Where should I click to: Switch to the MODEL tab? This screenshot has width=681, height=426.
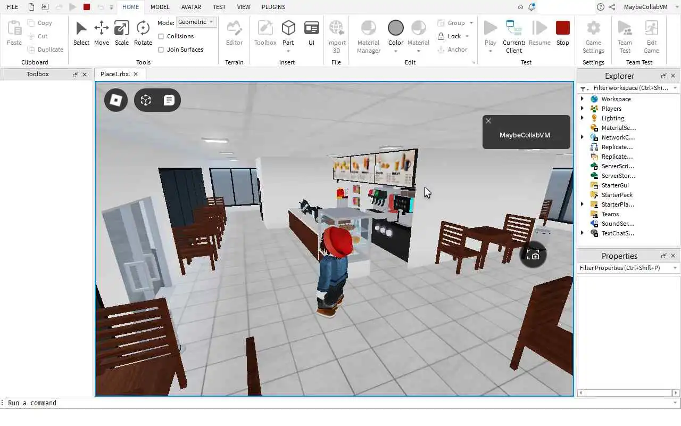click(x=160, y=7)
